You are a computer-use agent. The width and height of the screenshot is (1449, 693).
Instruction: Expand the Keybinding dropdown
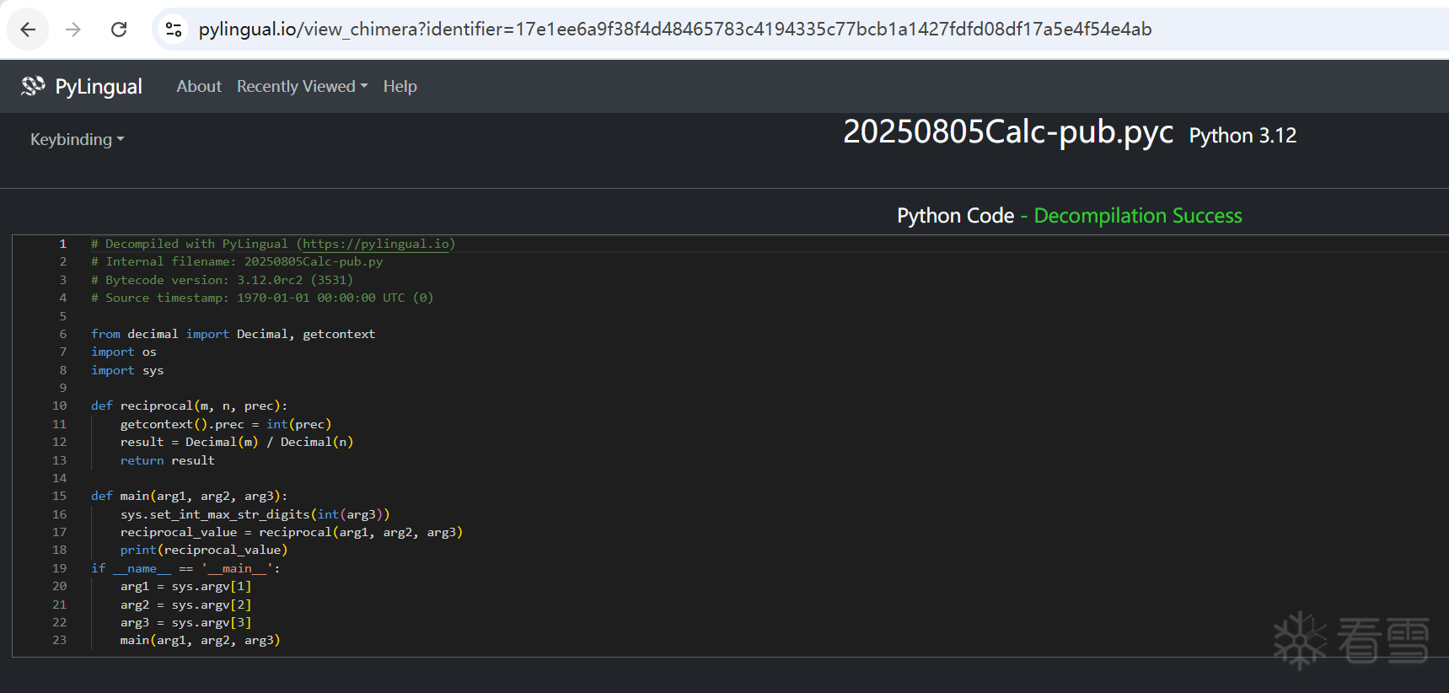(77, 139)
